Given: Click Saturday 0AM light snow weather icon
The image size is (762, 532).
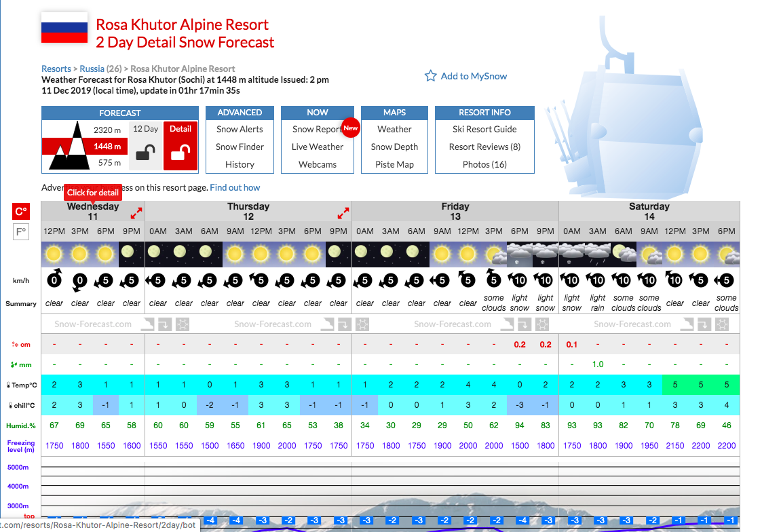Looking at the screenshot, I should 572,254.
